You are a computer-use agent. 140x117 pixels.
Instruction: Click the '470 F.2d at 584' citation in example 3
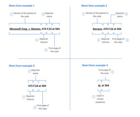[37, 86]
